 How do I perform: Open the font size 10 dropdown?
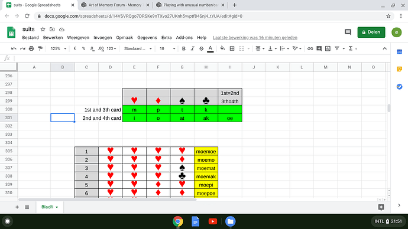point(167,48)
